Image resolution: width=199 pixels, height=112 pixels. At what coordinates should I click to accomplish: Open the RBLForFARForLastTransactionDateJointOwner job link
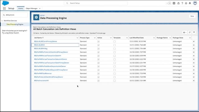point(50,59)
